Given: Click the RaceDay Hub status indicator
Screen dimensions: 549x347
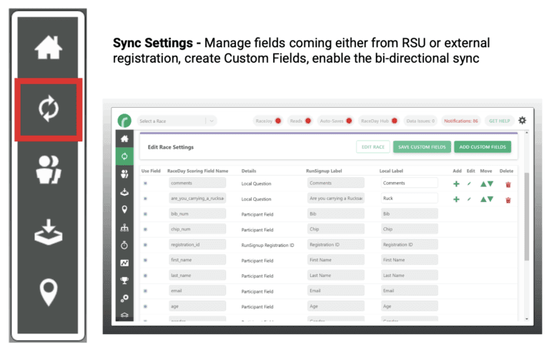Looking at the screenshot, I should pos(378,121).
